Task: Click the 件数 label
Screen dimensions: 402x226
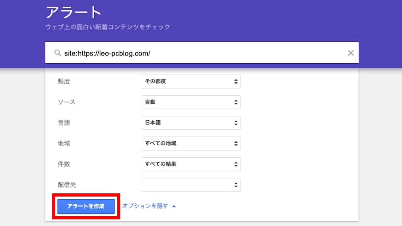Action: click(64, 164)
